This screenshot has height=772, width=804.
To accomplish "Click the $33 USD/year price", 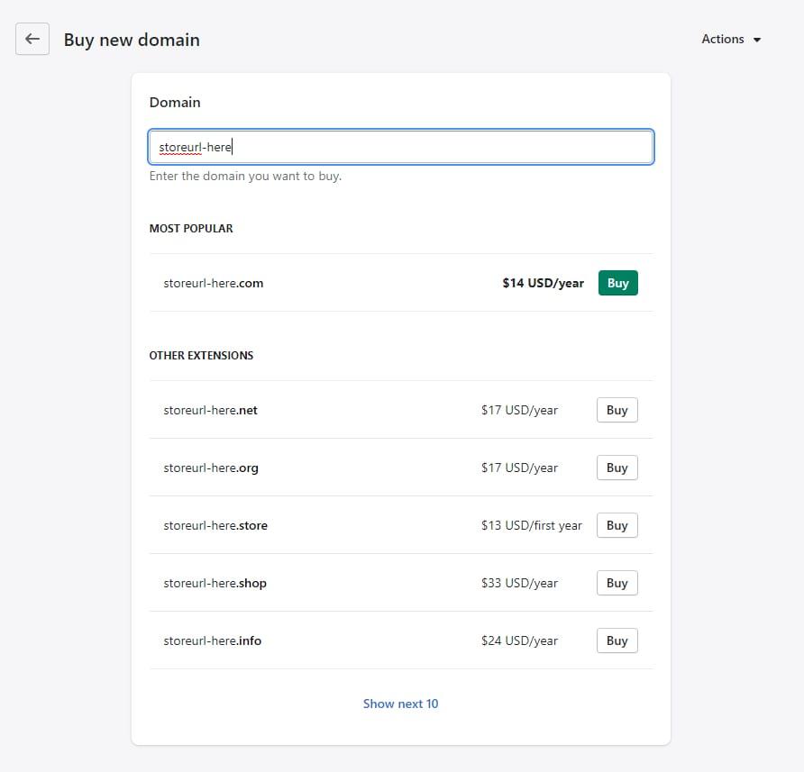I will (519, 583).
